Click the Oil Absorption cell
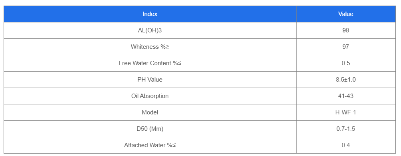This screenshot has width=401, height=156. 150,96
